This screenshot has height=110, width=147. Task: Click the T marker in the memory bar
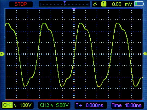click(65, 2)
